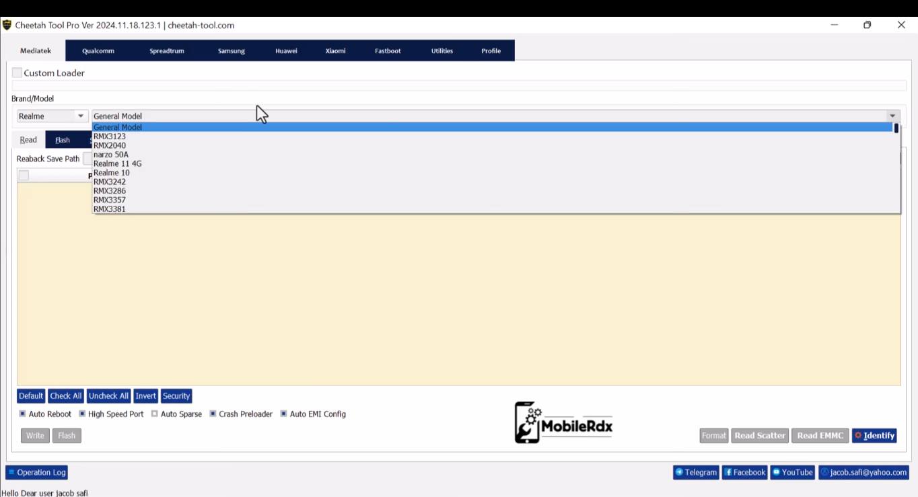Viewport: 918px width, 497px height.
Task: Click the Uncheck All button
Action: coord(108,395)
